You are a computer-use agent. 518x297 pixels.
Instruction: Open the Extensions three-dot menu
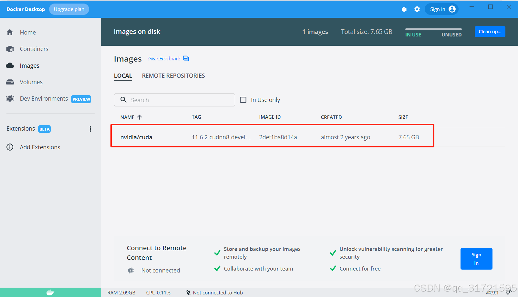90,129
